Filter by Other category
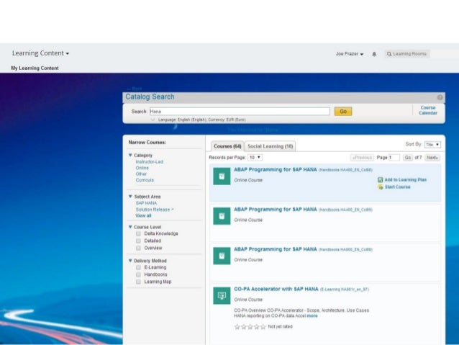Image resolution: width=459 pixels, height=345 pixels. (141, 174)
